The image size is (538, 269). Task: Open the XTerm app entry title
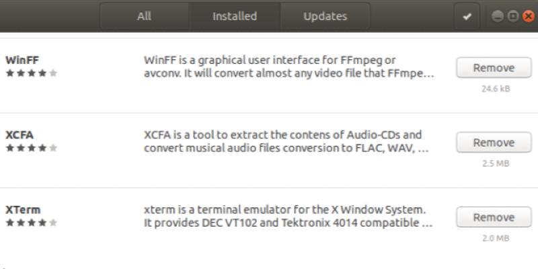pyautogui.click(x=23, y=209)
